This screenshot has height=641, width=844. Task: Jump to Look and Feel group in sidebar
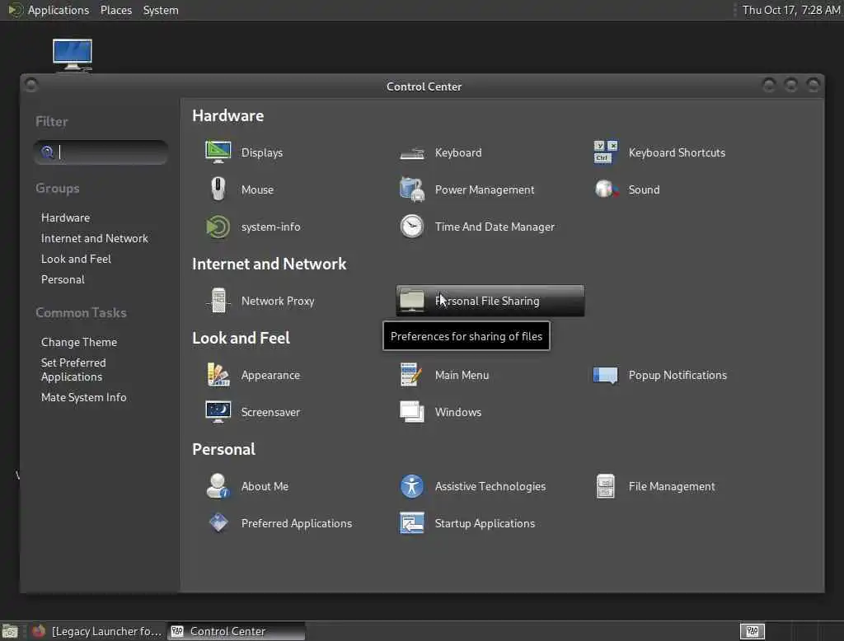click(x=76, y=259)
